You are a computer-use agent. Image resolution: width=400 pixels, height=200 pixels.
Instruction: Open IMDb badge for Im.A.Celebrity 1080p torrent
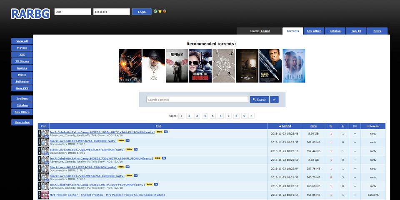[x=159, y=132]
